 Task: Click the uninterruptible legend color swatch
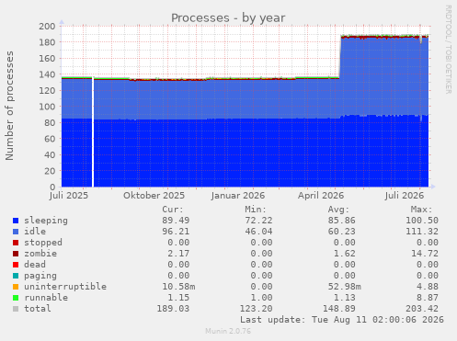pos(16,287)
